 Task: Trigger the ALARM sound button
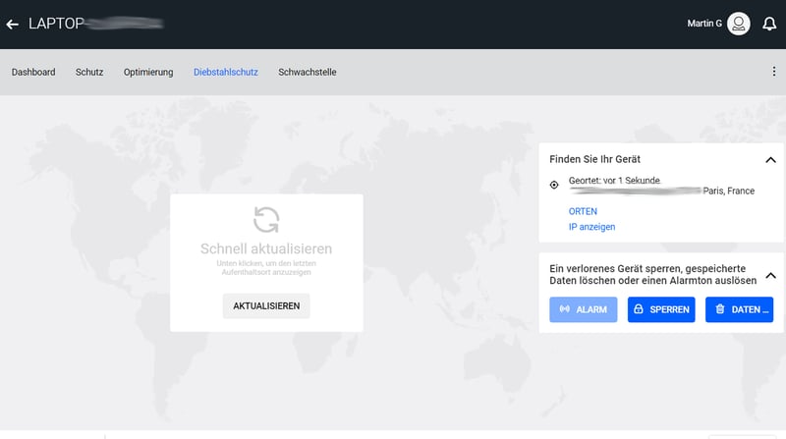point(584,309)
